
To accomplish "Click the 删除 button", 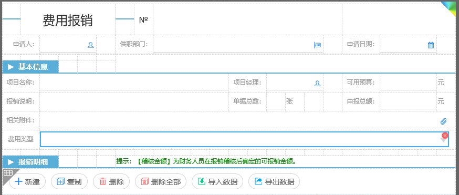I will click(111, 181).
